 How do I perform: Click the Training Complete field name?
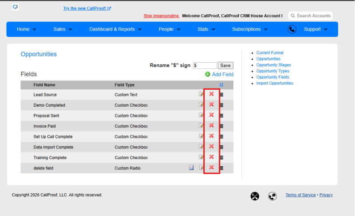tap(50, 158)
